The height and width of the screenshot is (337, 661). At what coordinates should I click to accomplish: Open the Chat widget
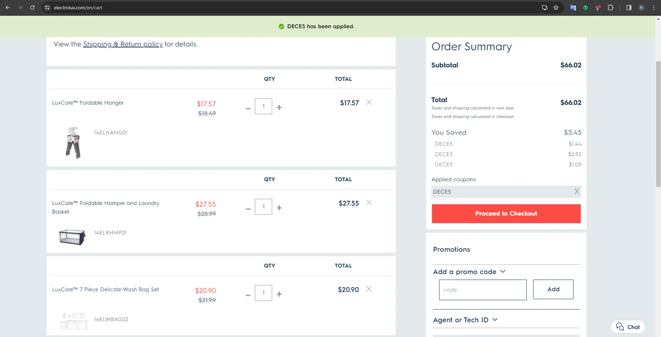[x=628, y=327]
